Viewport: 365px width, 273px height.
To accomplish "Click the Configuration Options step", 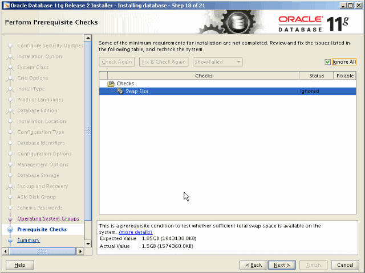I will 44,154.
